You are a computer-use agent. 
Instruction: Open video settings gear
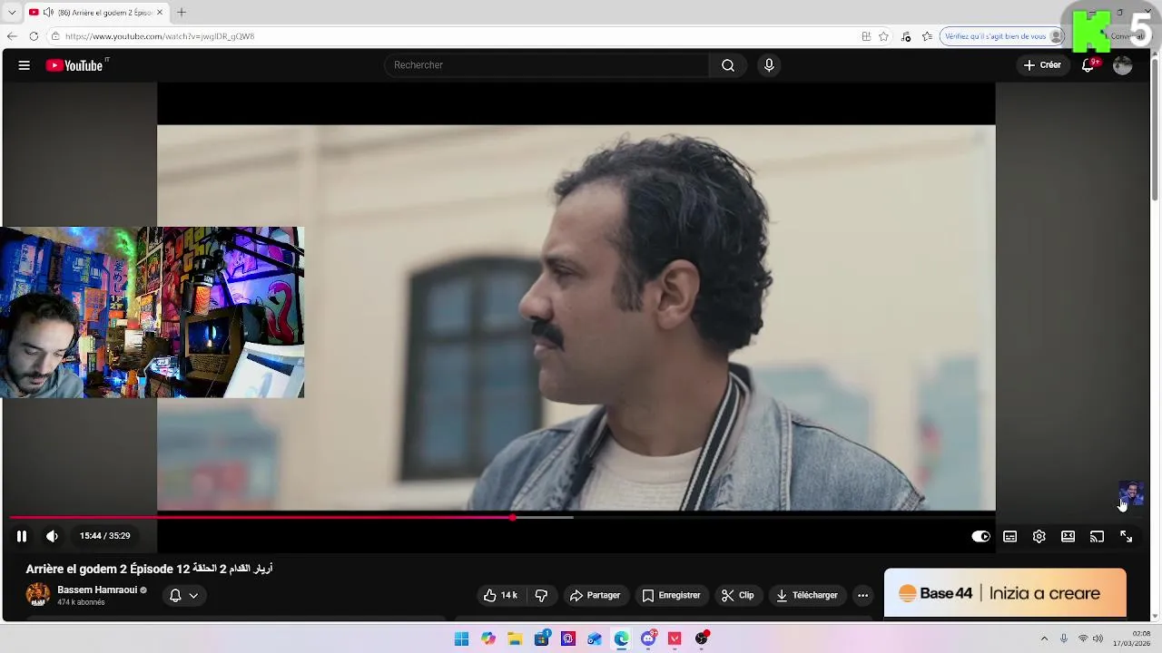(x=1039, y=537)
